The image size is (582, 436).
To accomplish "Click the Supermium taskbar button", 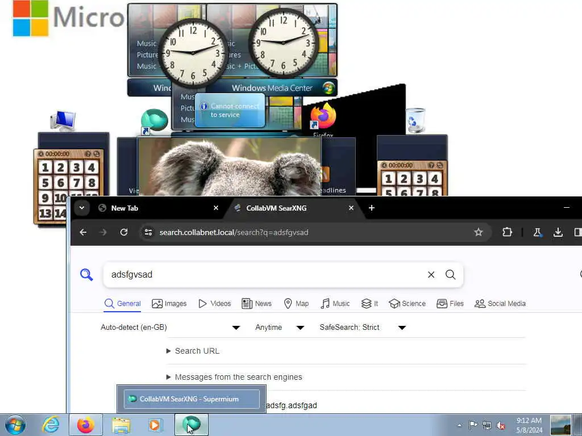I will click(x=192, y=425).
